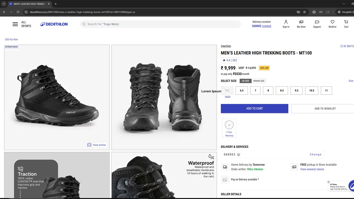The image size is (354, 199).
Task: Select size 9.5
Action: (296, 90)
